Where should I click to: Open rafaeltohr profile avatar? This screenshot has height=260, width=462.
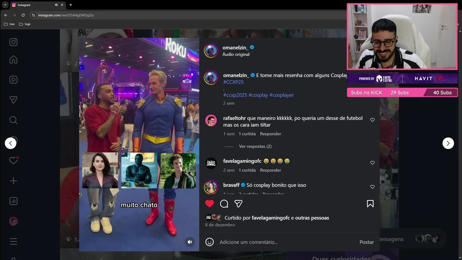211,120
